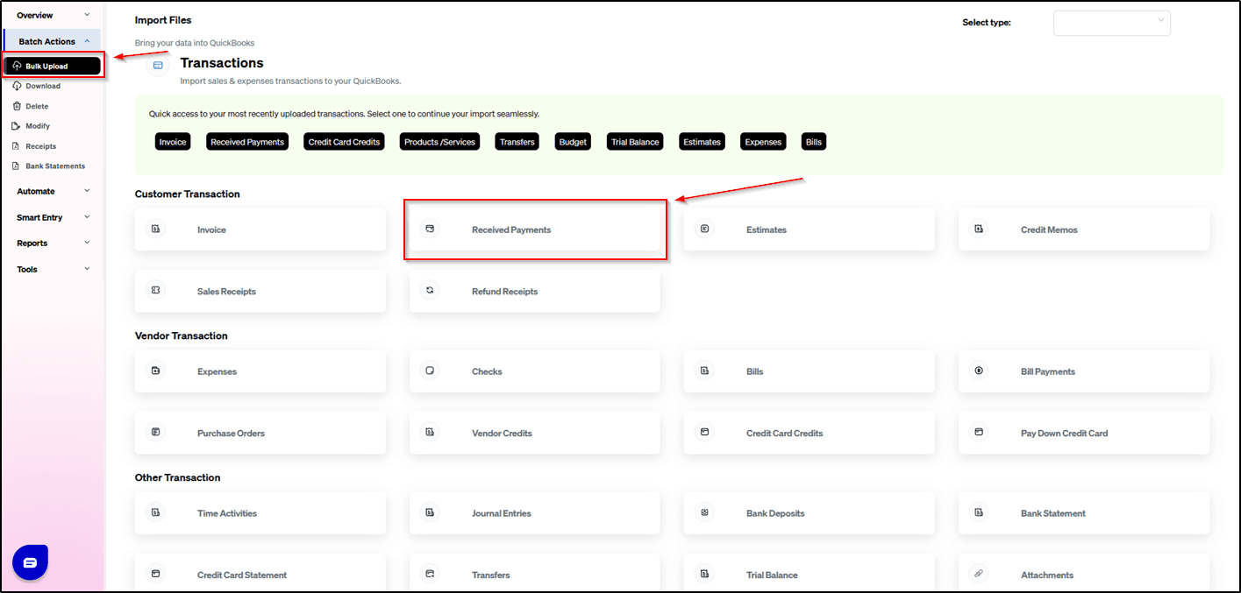
Task: Open the Select type dropdown
Action: click(1111, 23)
